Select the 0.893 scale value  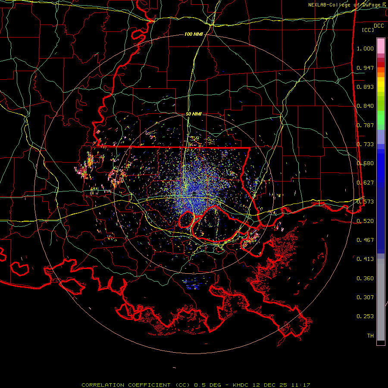point(365,87)
